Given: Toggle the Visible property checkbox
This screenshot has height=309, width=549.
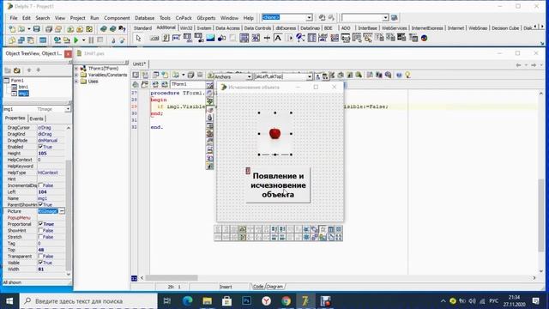Looking at the screenshot, I should coord(40,263).
